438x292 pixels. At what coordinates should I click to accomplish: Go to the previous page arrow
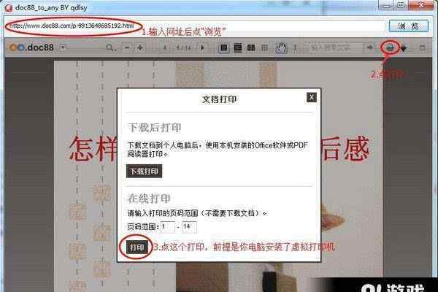(x=165, y=47)
